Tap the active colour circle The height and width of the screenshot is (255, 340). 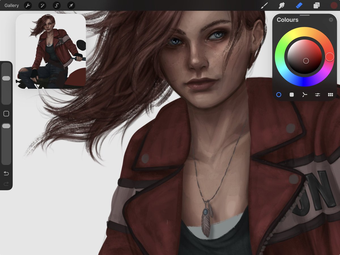coord(334,5)
